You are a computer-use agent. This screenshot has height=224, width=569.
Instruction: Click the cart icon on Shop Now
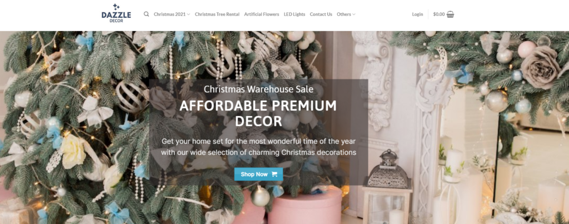[x=274, y=174]
